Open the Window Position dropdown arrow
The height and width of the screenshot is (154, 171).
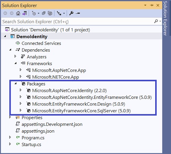pos(145,5)
